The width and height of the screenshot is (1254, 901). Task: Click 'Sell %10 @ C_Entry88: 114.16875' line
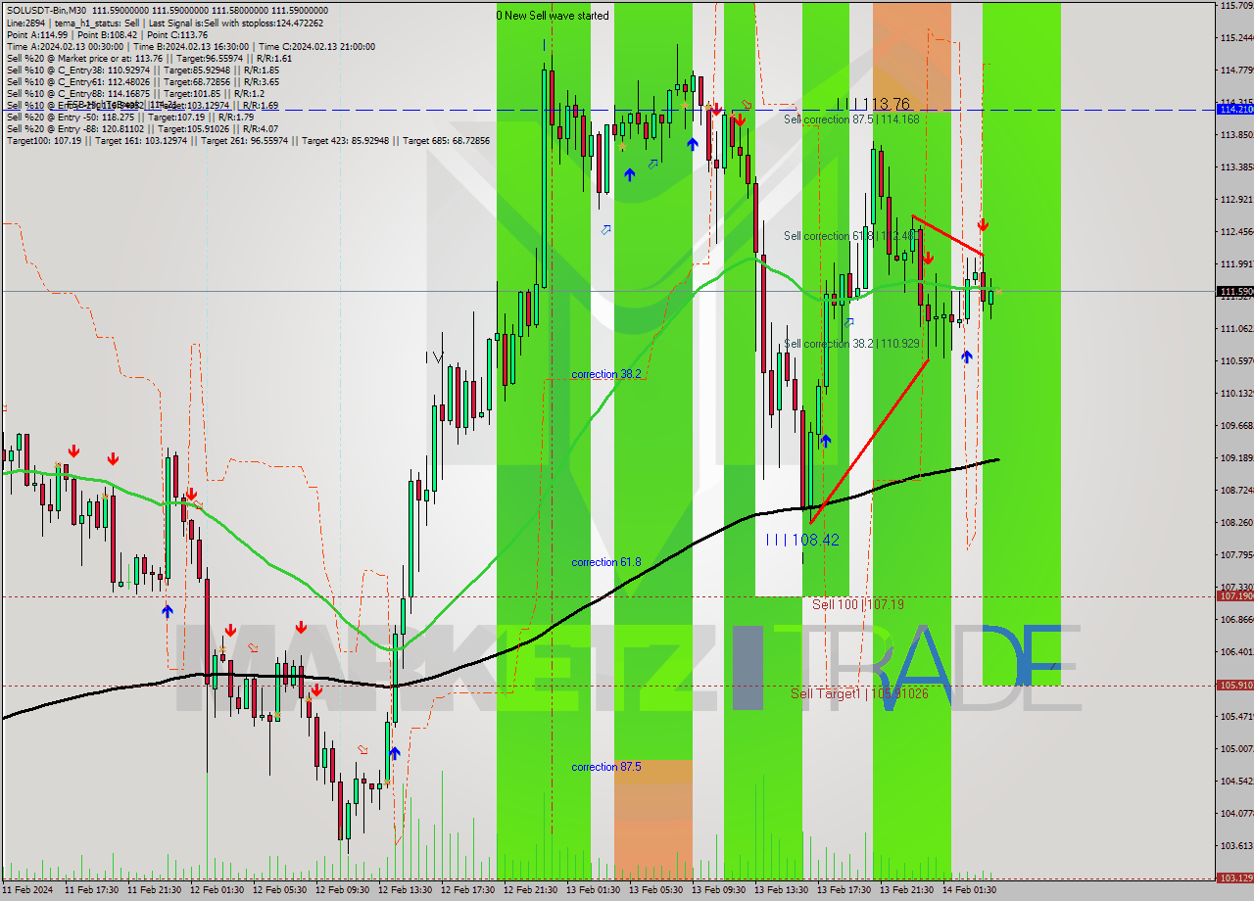click(135, 93)
